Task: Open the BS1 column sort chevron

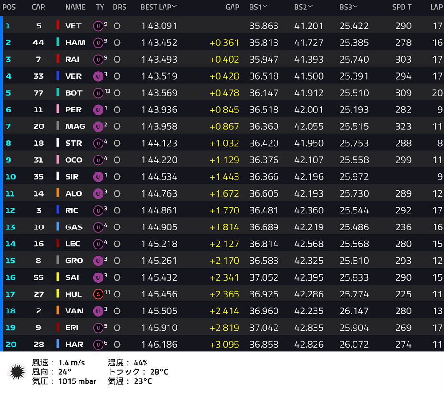Action: 265,7
